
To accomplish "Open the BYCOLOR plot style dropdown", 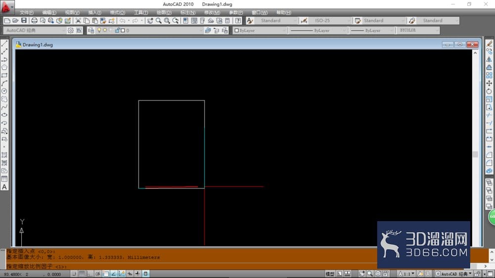I will (418, 30).
